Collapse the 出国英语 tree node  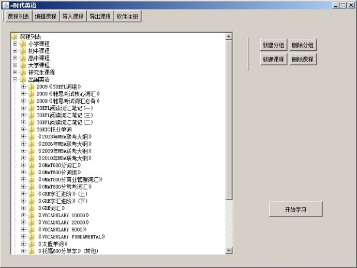15,79
